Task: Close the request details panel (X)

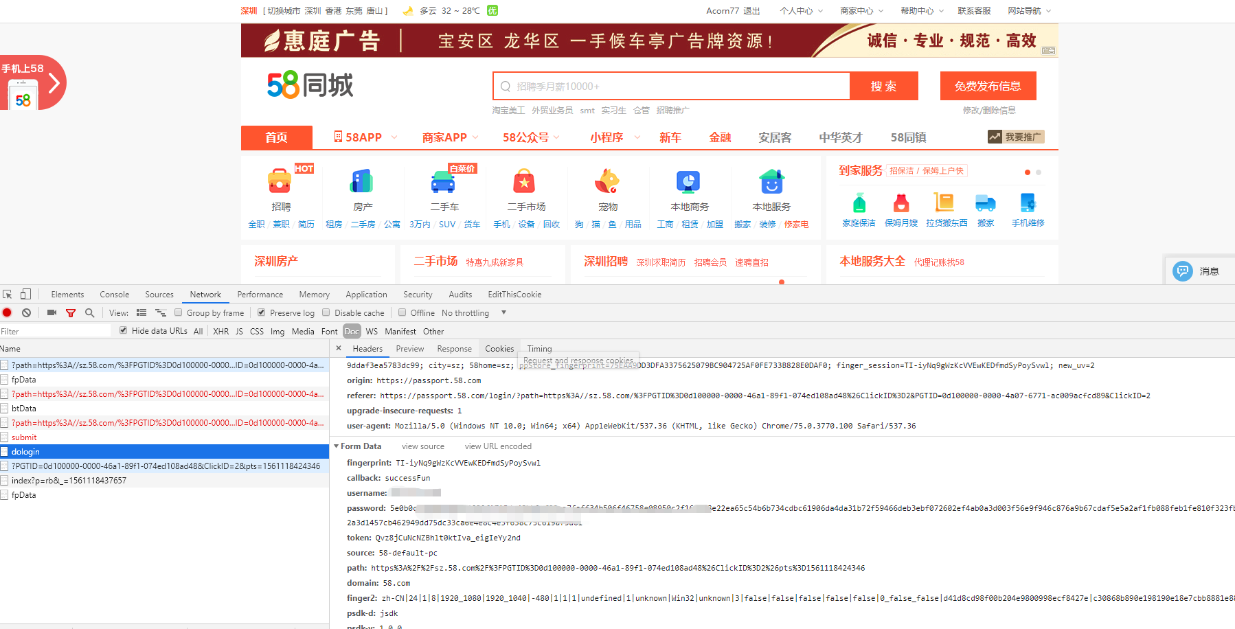Action: (x=339, y=348)
